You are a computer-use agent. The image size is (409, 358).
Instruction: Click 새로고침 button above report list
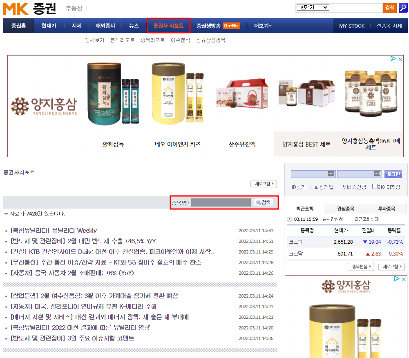coord(264,184)
